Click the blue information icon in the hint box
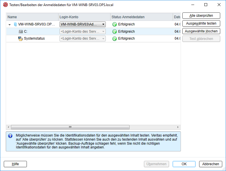226x171 pixels. point(10,136)
